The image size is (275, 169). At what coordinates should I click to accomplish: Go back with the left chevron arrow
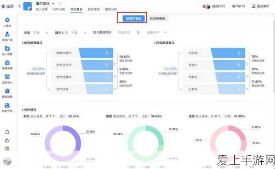(x=20, y=6)
